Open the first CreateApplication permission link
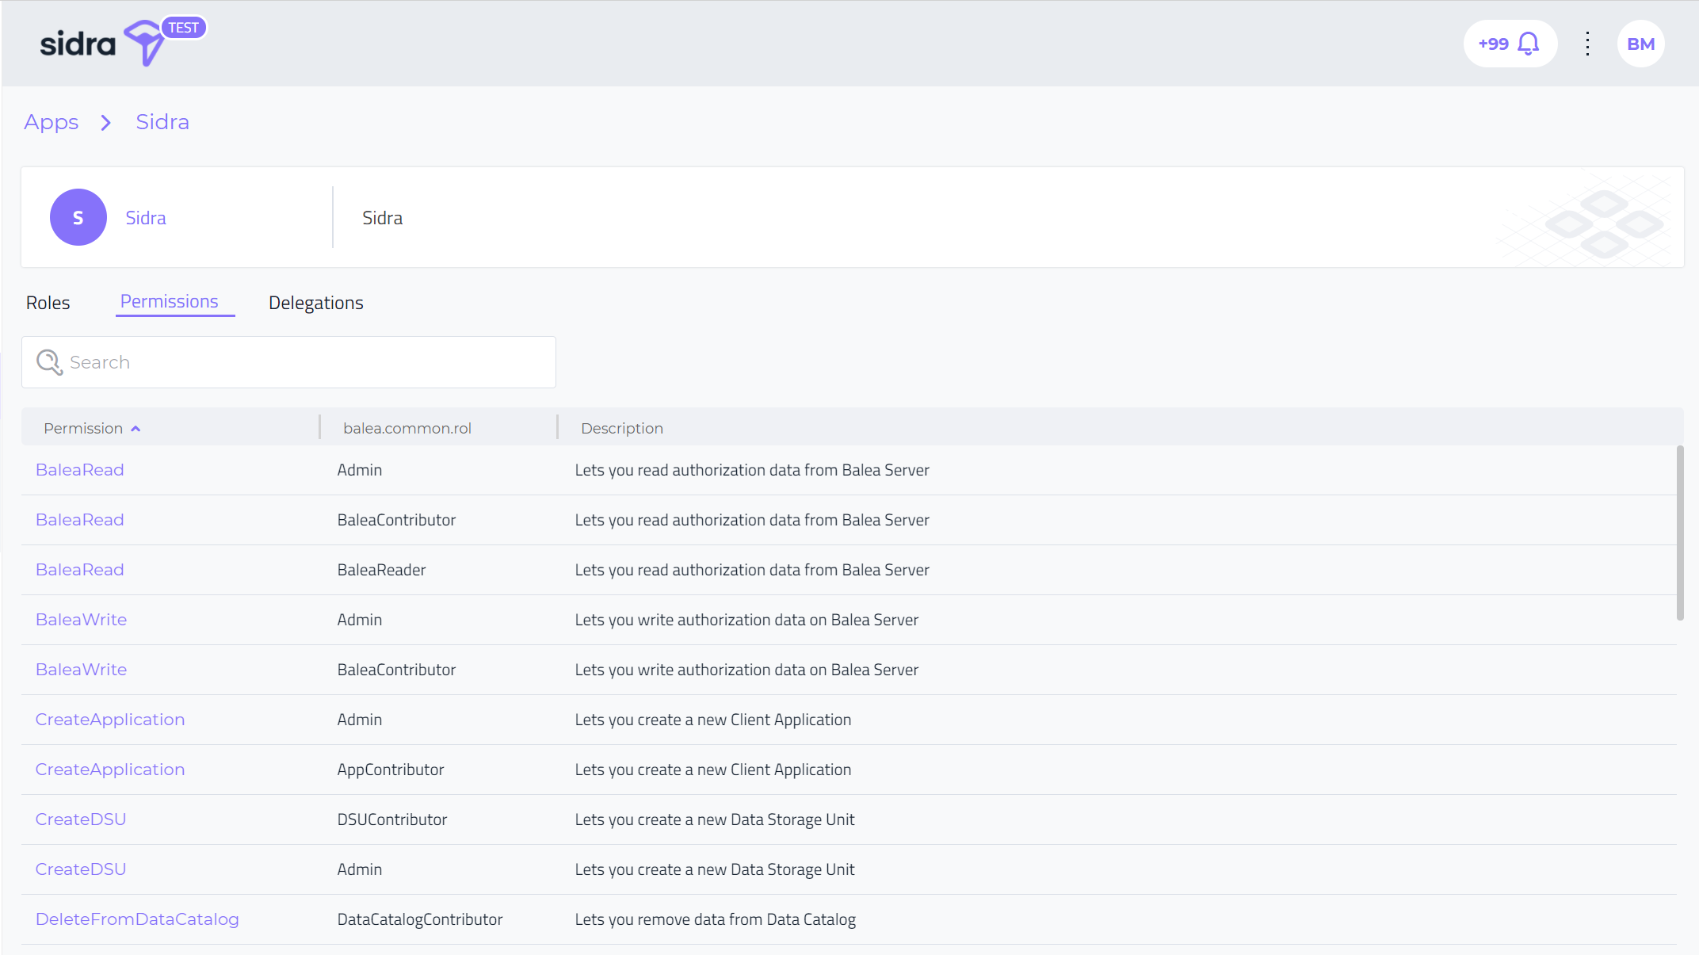1699x955 pixels. tap(110, 720)
